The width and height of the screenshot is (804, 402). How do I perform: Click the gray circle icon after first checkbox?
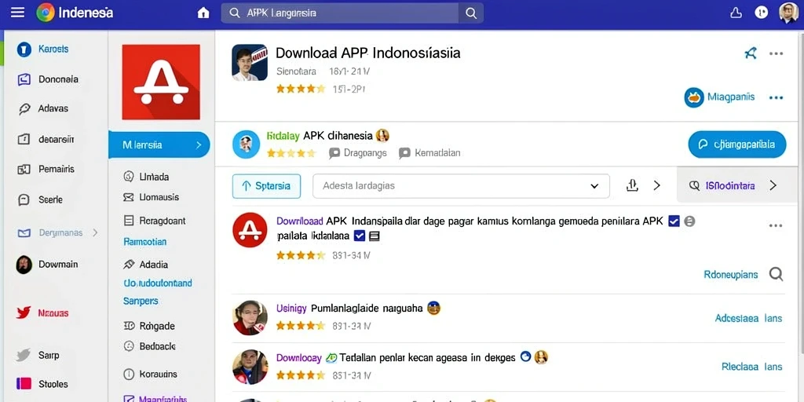689,221
